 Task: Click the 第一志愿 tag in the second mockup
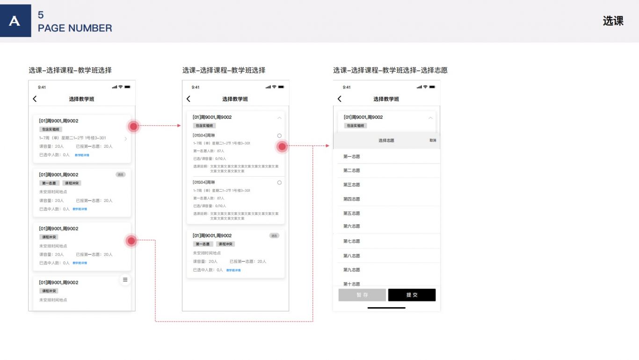203,244
